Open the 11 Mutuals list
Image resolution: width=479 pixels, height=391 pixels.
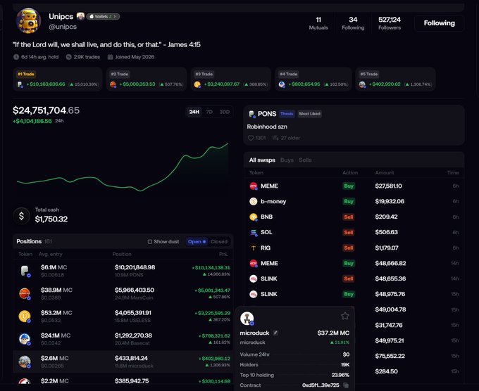(x=318, y=23)
